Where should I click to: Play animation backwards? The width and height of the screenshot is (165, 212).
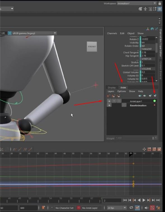pyautogui.click(x=139, y=200)
